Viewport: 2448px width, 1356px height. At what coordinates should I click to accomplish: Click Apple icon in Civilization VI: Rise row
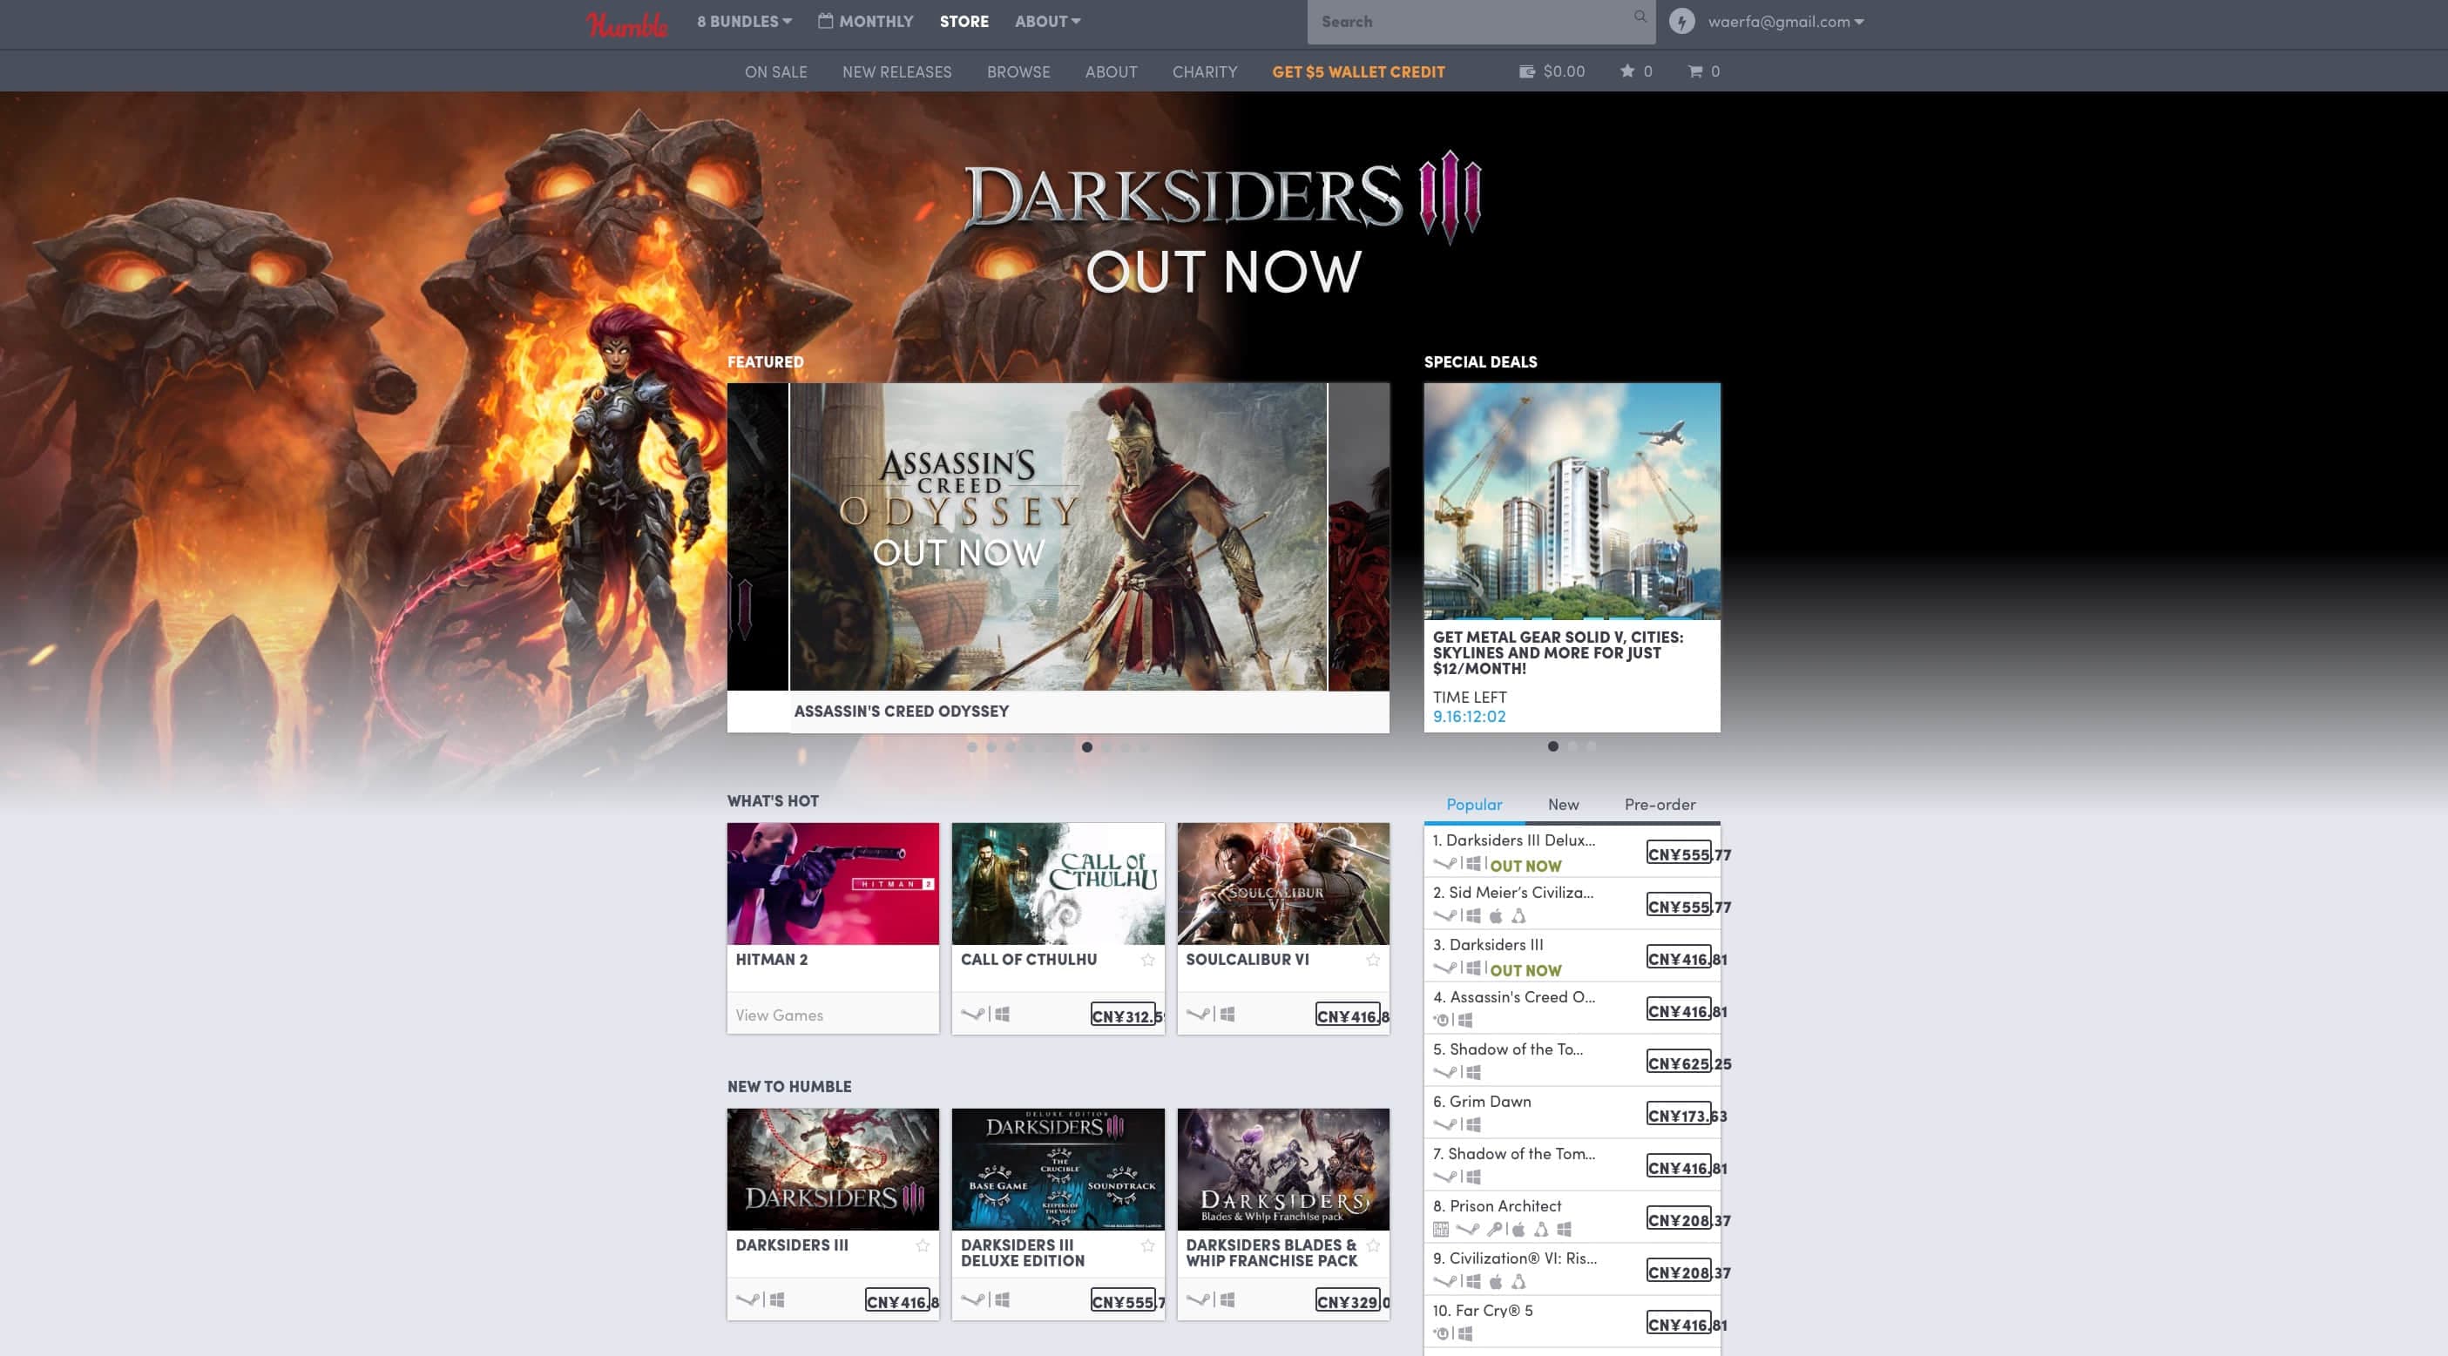click(1496, 1282)
